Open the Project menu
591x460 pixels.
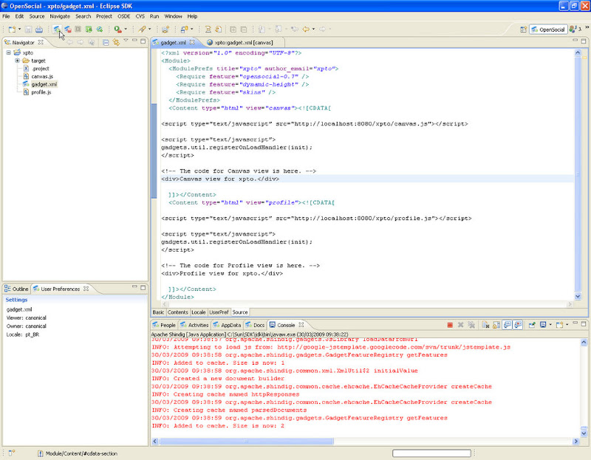click(x=104, y=16)
